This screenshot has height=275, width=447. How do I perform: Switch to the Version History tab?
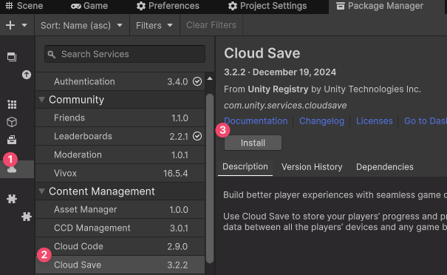click(312, 167)
